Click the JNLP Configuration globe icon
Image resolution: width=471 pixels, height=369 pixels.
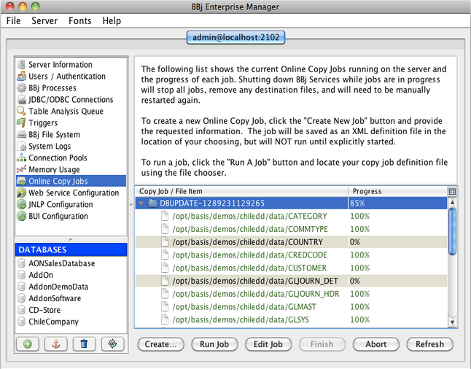pyautogui.click(x=21, y=204)
